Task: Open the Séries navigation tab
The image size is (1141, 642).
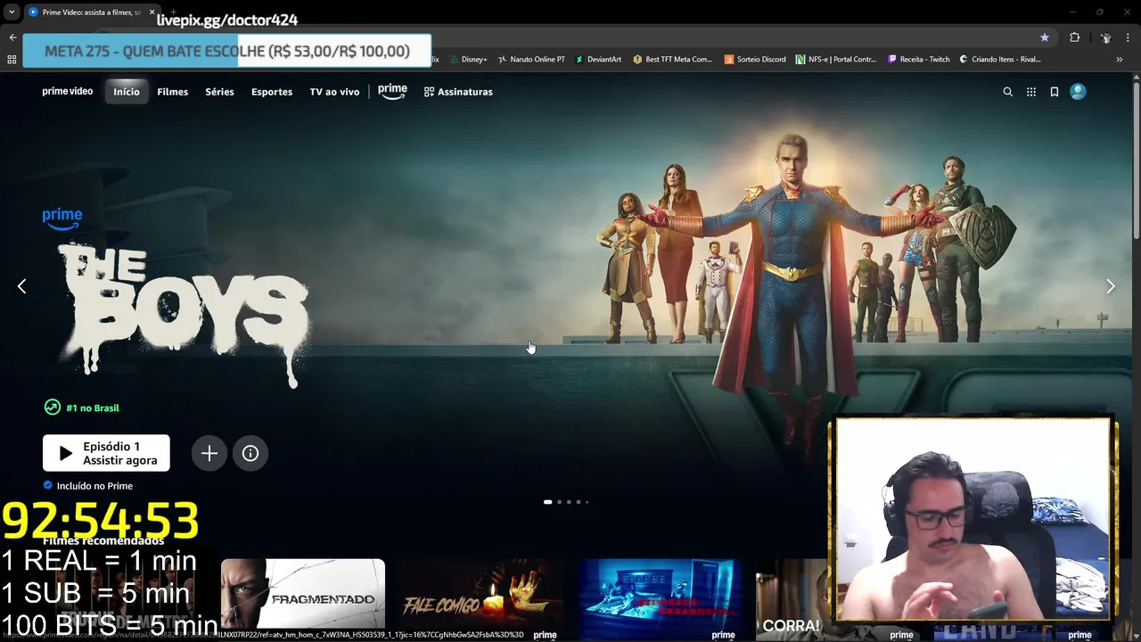Action: coord(219,92)
